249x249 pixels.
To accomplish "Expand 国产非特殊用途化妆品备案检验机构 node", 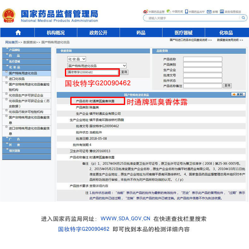I will tap(7, 83).
